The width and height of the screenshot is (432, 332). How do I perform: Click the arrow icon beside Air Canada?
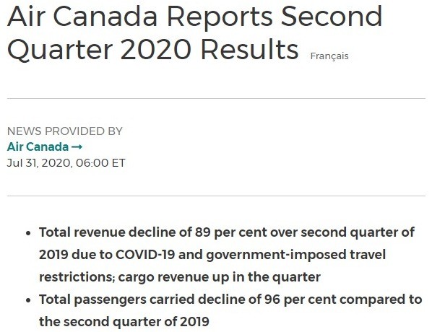pyautogui.click(x=77, y=147)
